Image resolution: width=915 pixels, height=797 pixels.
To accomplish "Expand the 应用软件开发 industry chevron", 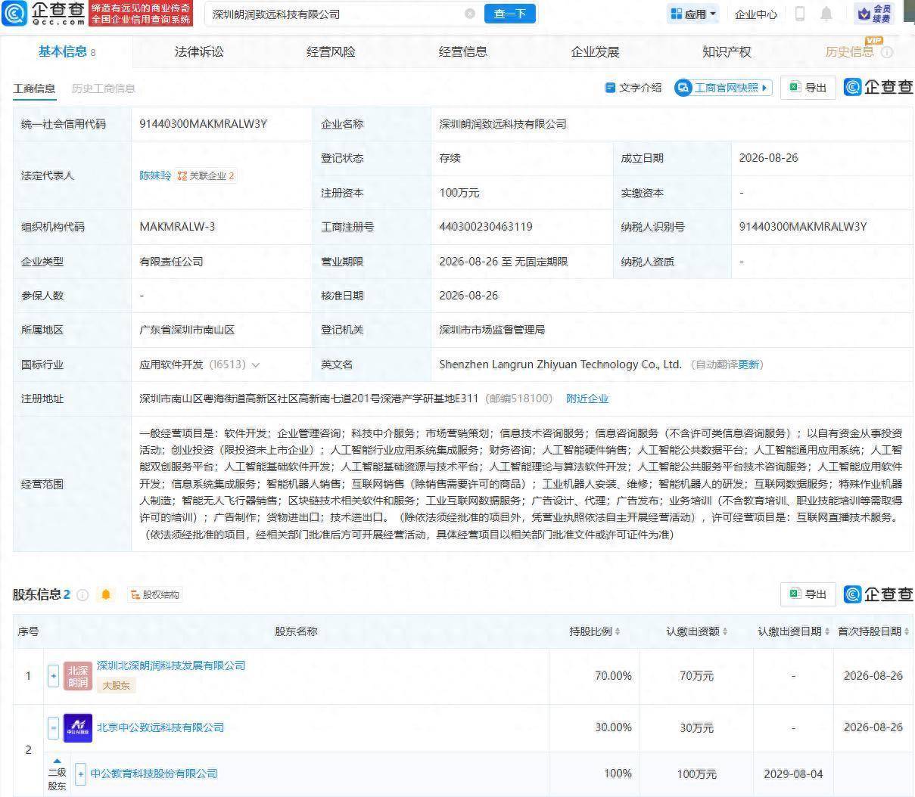I will click(256, 365).
